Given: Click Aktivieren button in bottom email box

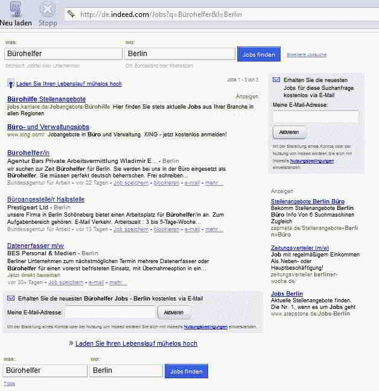Looking at the screenshot, I should click(x=174, y=313).
